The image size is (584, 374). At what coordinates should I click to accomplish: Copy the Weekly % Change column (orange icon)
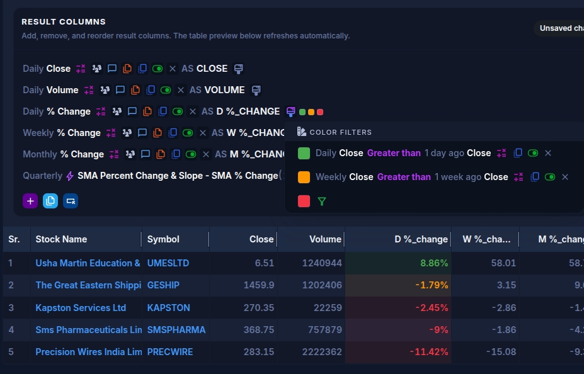[x=157, y=133]
